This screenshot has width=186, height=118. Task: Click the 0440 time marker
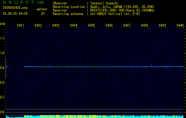[x=180, y=25]
